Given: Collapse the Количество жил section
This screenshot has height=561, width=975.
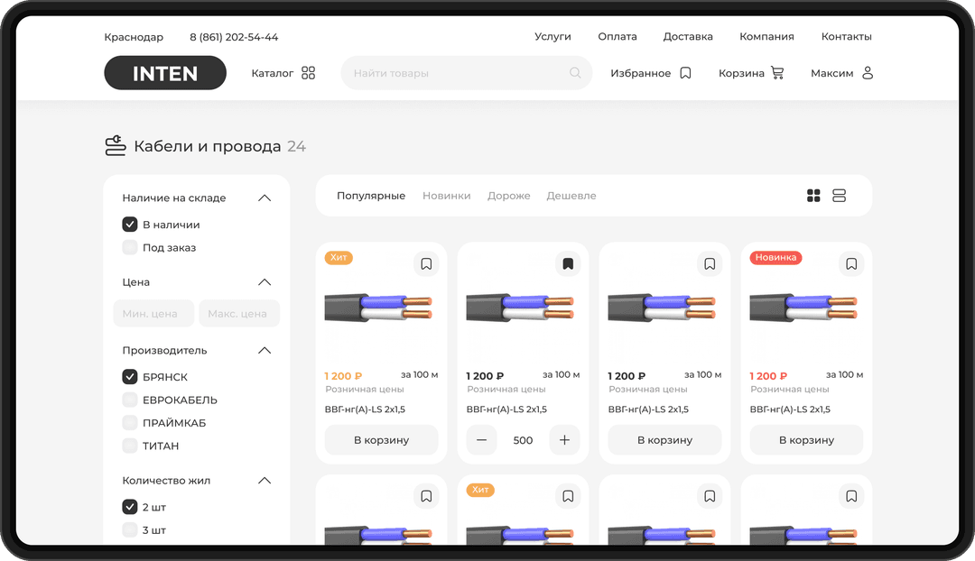Looking at the screenshot, I should [265, 480].
